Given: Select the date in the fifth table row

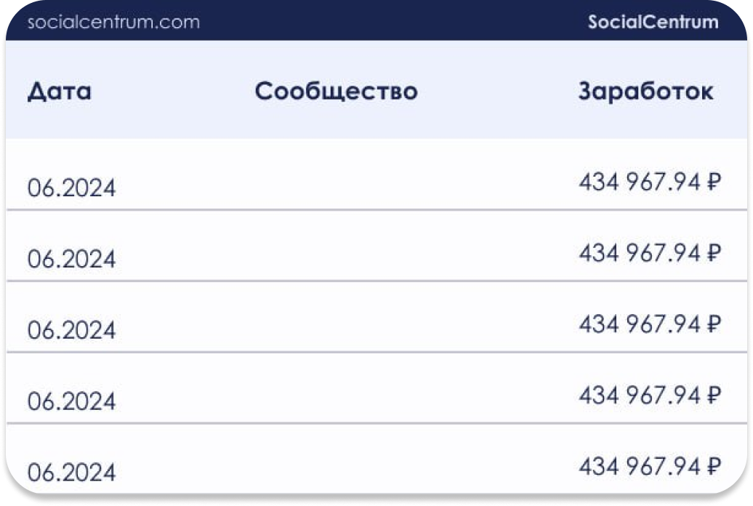Looking at the screenshot, I should pos(71,473).
